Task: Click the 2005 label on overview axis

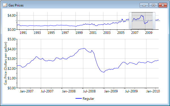Action: [x=121, y=33]
